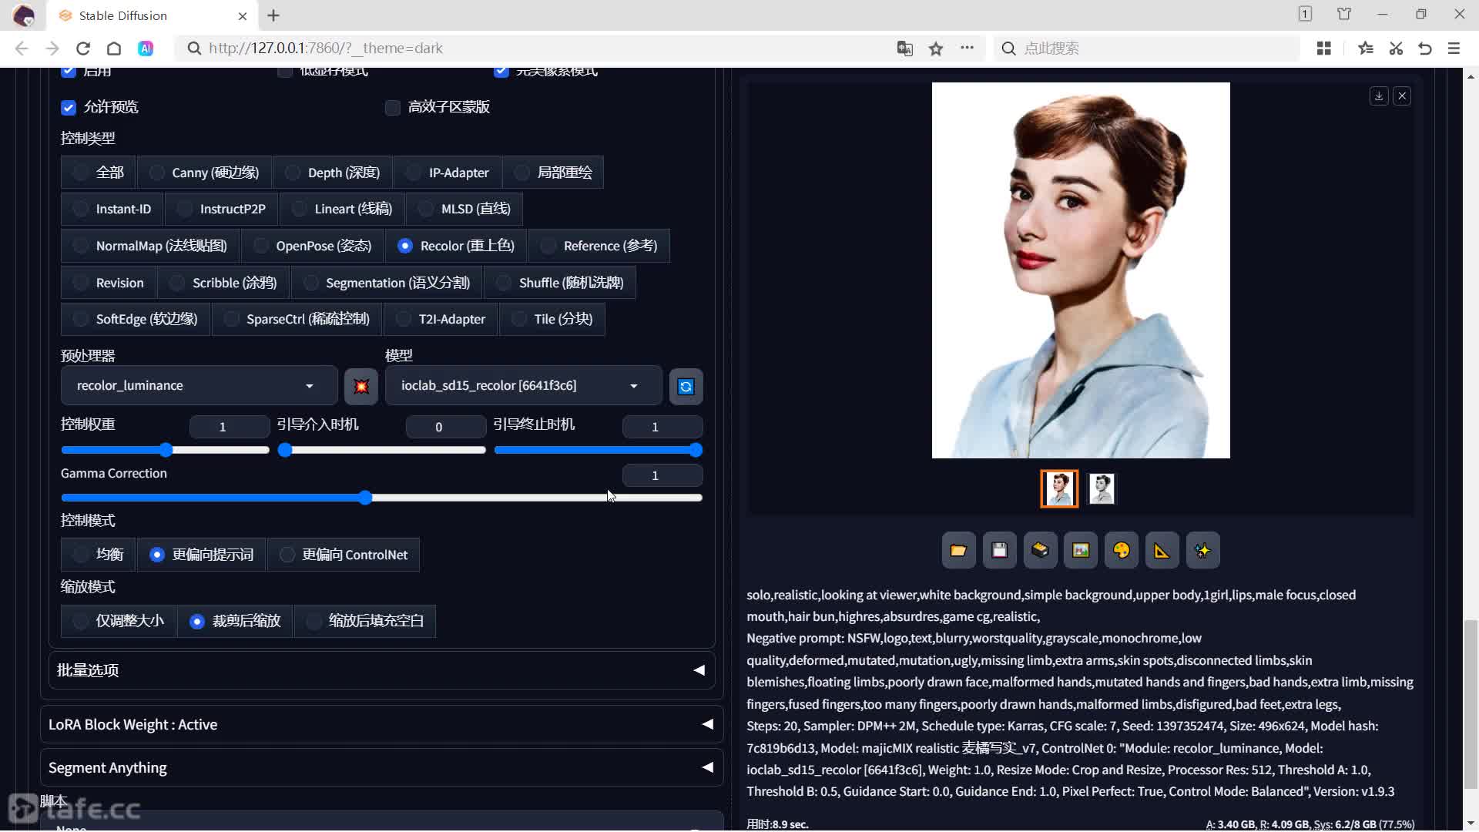The height and width of the screenshot is (832, 1479).
Task: Bookmark this page with the star
Action: point(936,49)
